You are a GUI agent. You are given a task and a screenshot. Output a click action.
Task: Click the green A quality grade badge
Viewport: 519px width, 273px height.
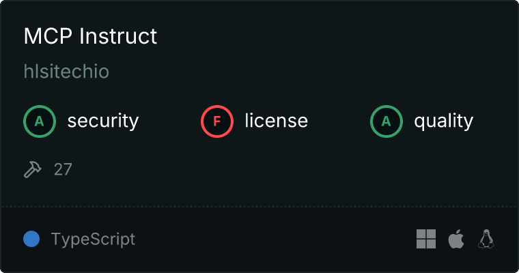click(x=387, y=121)
